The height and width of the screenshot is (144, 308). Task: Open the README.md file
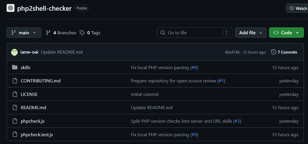[33, 108]
